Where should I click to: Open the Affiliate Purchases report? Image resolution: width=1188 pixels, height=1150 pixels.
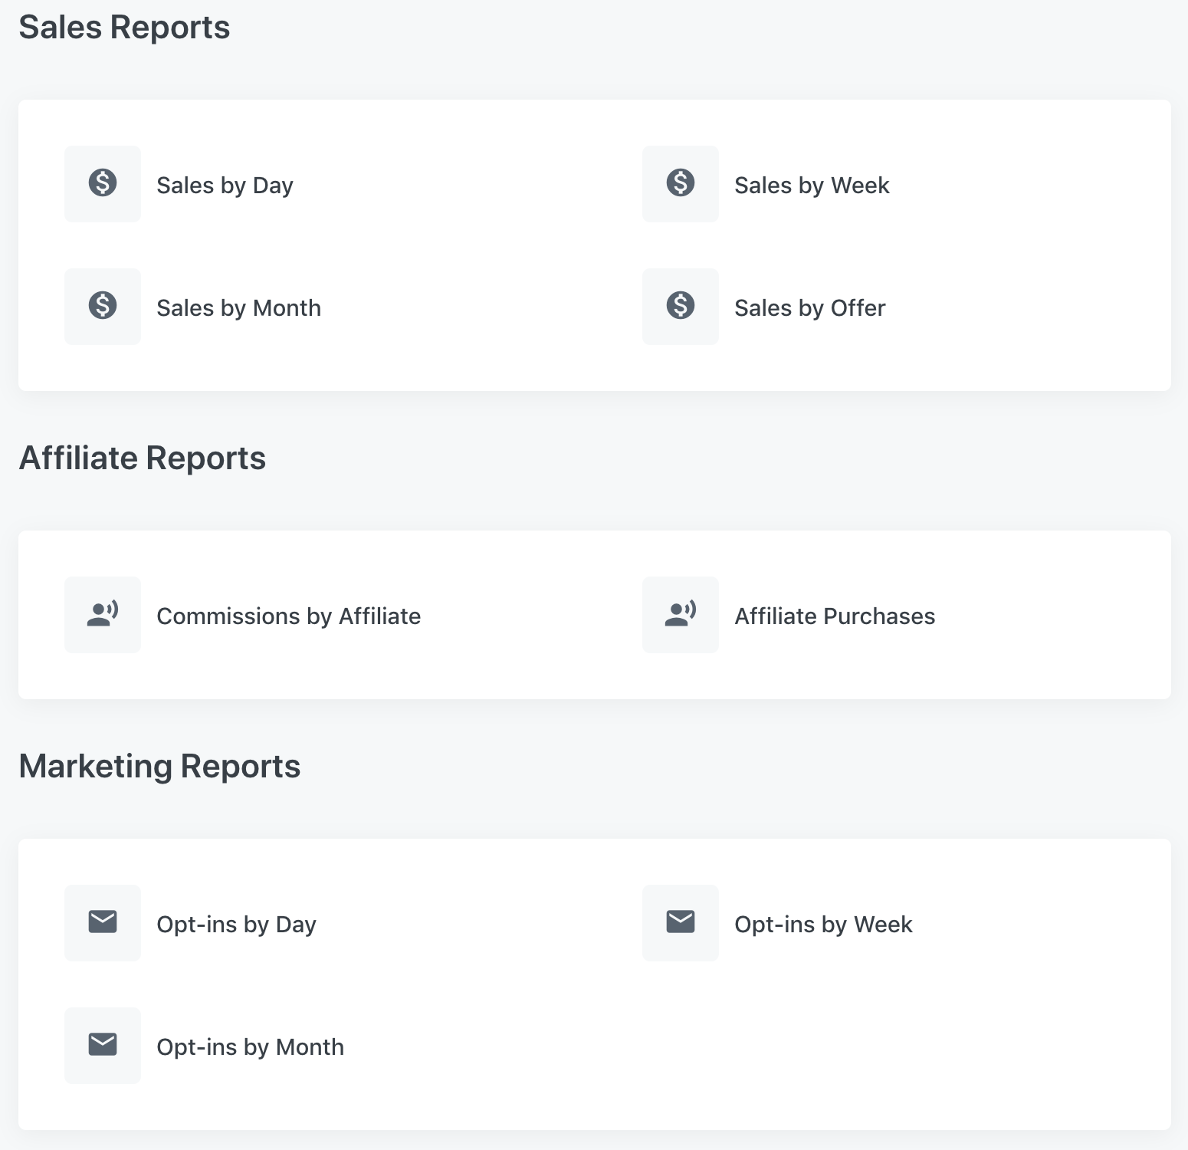click(835, 616)
